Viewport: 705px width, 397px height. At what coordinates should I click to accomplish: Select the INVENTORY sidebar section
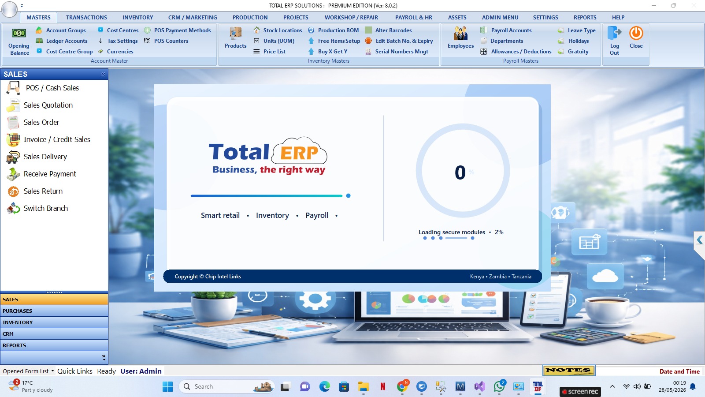54,322
